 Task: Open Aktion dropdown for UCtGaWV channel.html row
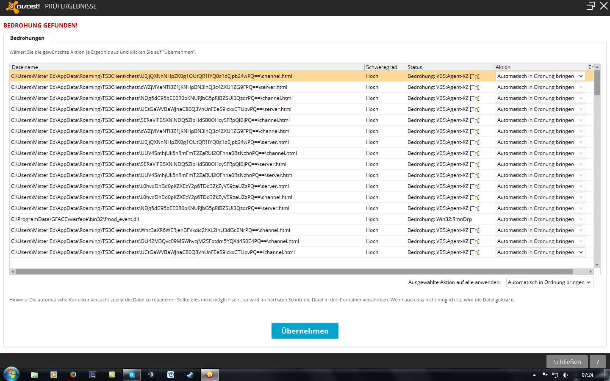click(x=540, y=252)
